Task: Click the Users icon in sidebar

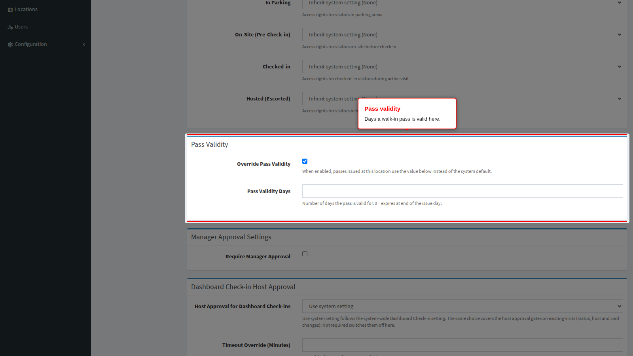Action: pos(10,27)
